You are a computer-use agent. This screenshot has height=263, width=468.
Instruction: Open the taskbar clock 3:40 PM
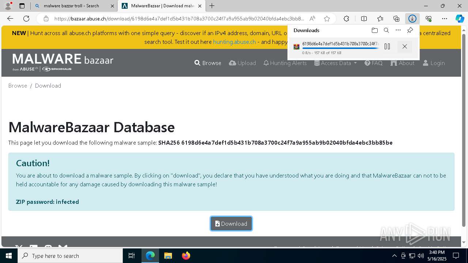pos(437,256)
